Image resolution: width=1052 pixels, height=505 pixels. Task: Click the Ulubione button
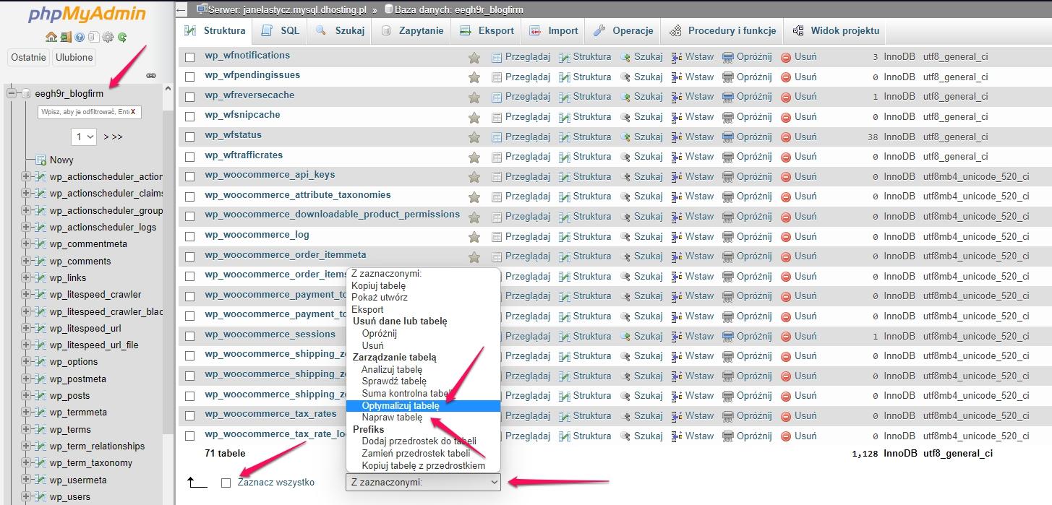(x=74, y=58)
